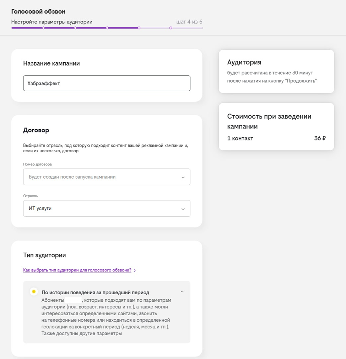346x359 pixels.
Task: Click the По истории поведения за прошедший период title
Action: click(95, 292)
